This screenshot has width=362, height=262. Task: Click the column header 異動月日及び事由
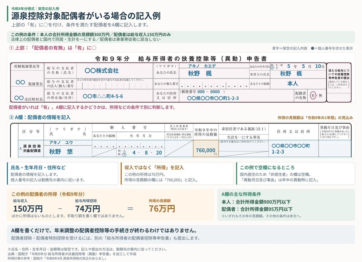[x=335, y=128]
